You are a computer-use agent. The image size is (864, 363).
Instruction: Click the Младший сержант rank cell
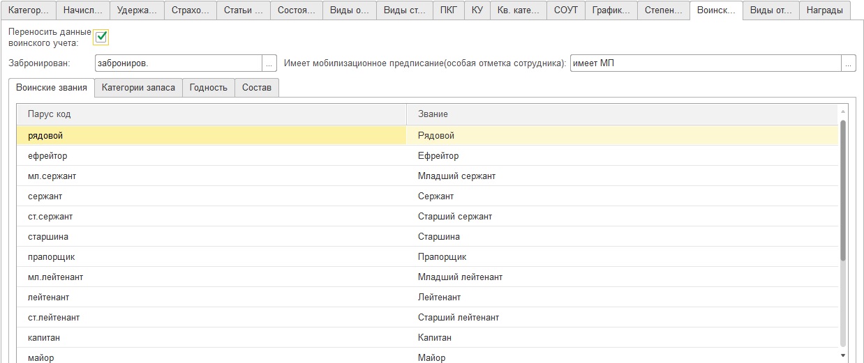click(x=622, y=176)
